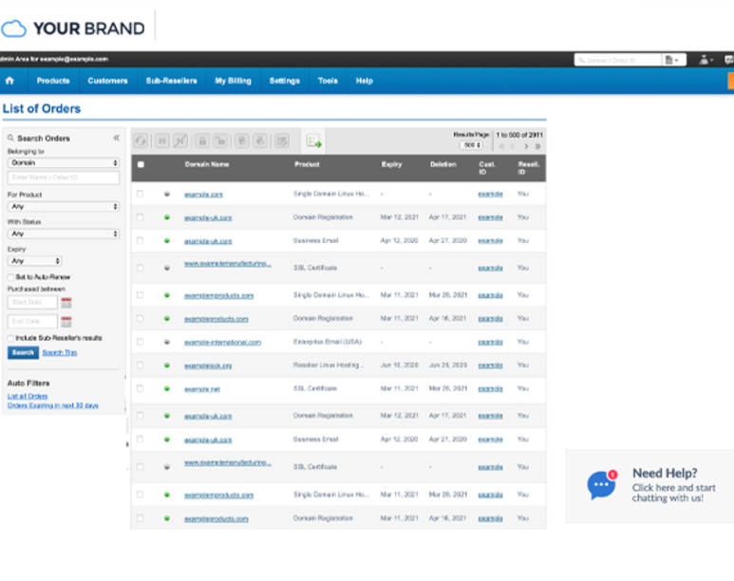Click the Need Help chat bubble icon

pos(600,484)
